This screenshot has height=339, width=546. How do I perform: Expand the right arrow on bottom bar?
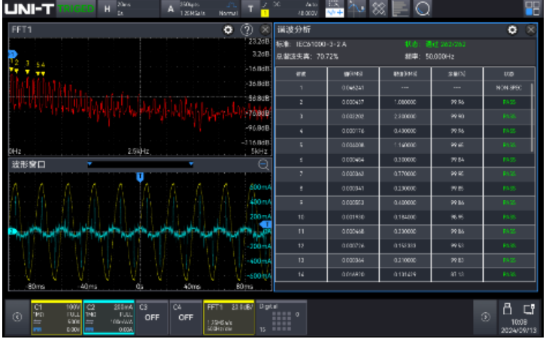coord(485,317)
